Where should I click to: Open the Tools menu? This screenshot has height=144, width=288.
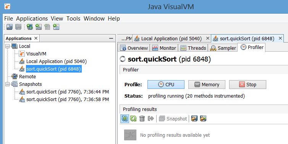73,19
